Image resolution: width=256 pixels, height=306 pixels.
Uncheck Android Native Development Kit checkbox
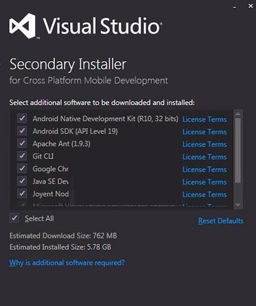click(x=22, y=118)
